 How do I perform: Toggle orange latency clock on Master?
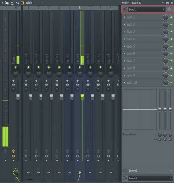[13, 156]
